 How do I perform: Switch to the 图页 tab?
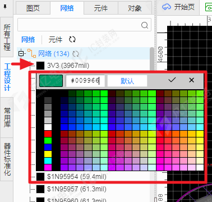(33, 8)
